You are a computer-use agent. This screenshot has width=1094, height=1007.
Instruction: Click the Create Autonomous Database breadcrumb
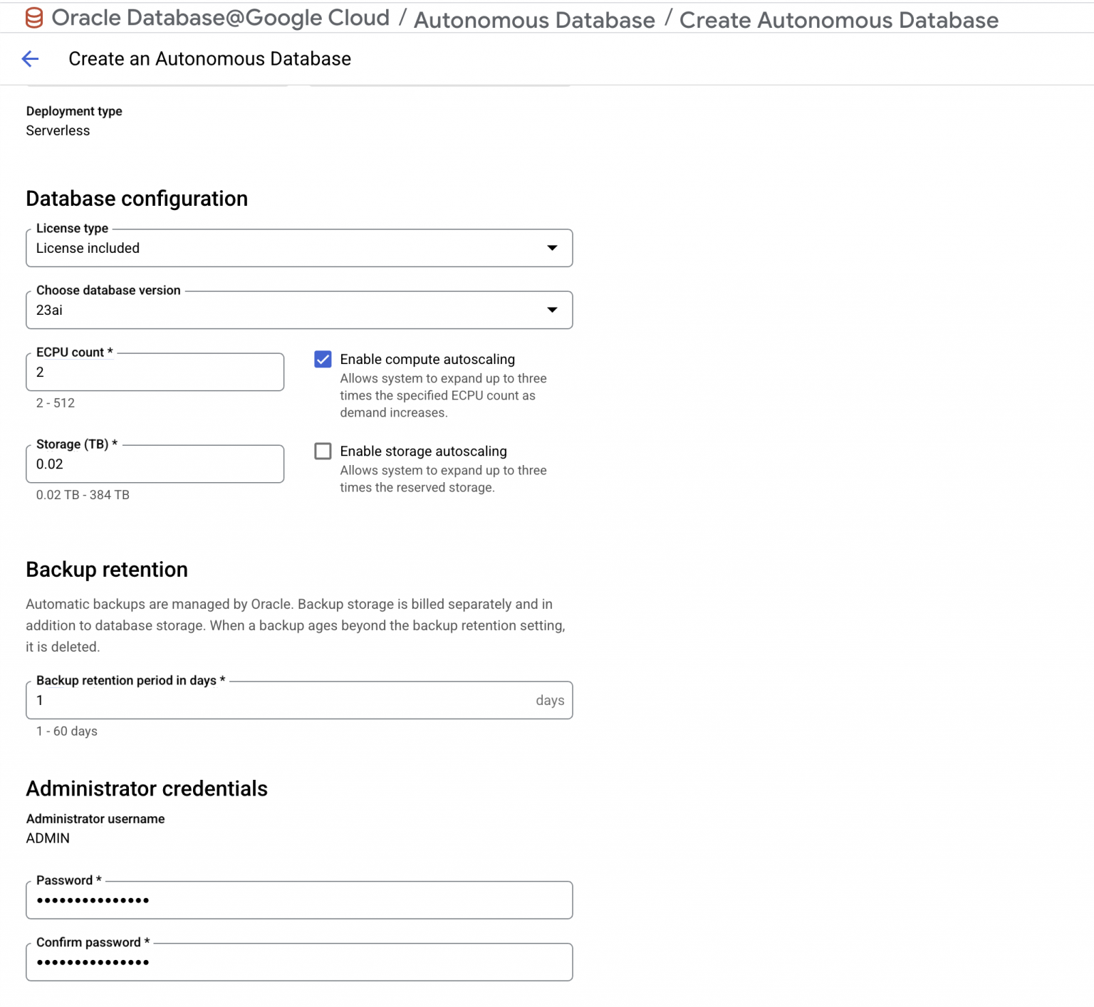839,19
